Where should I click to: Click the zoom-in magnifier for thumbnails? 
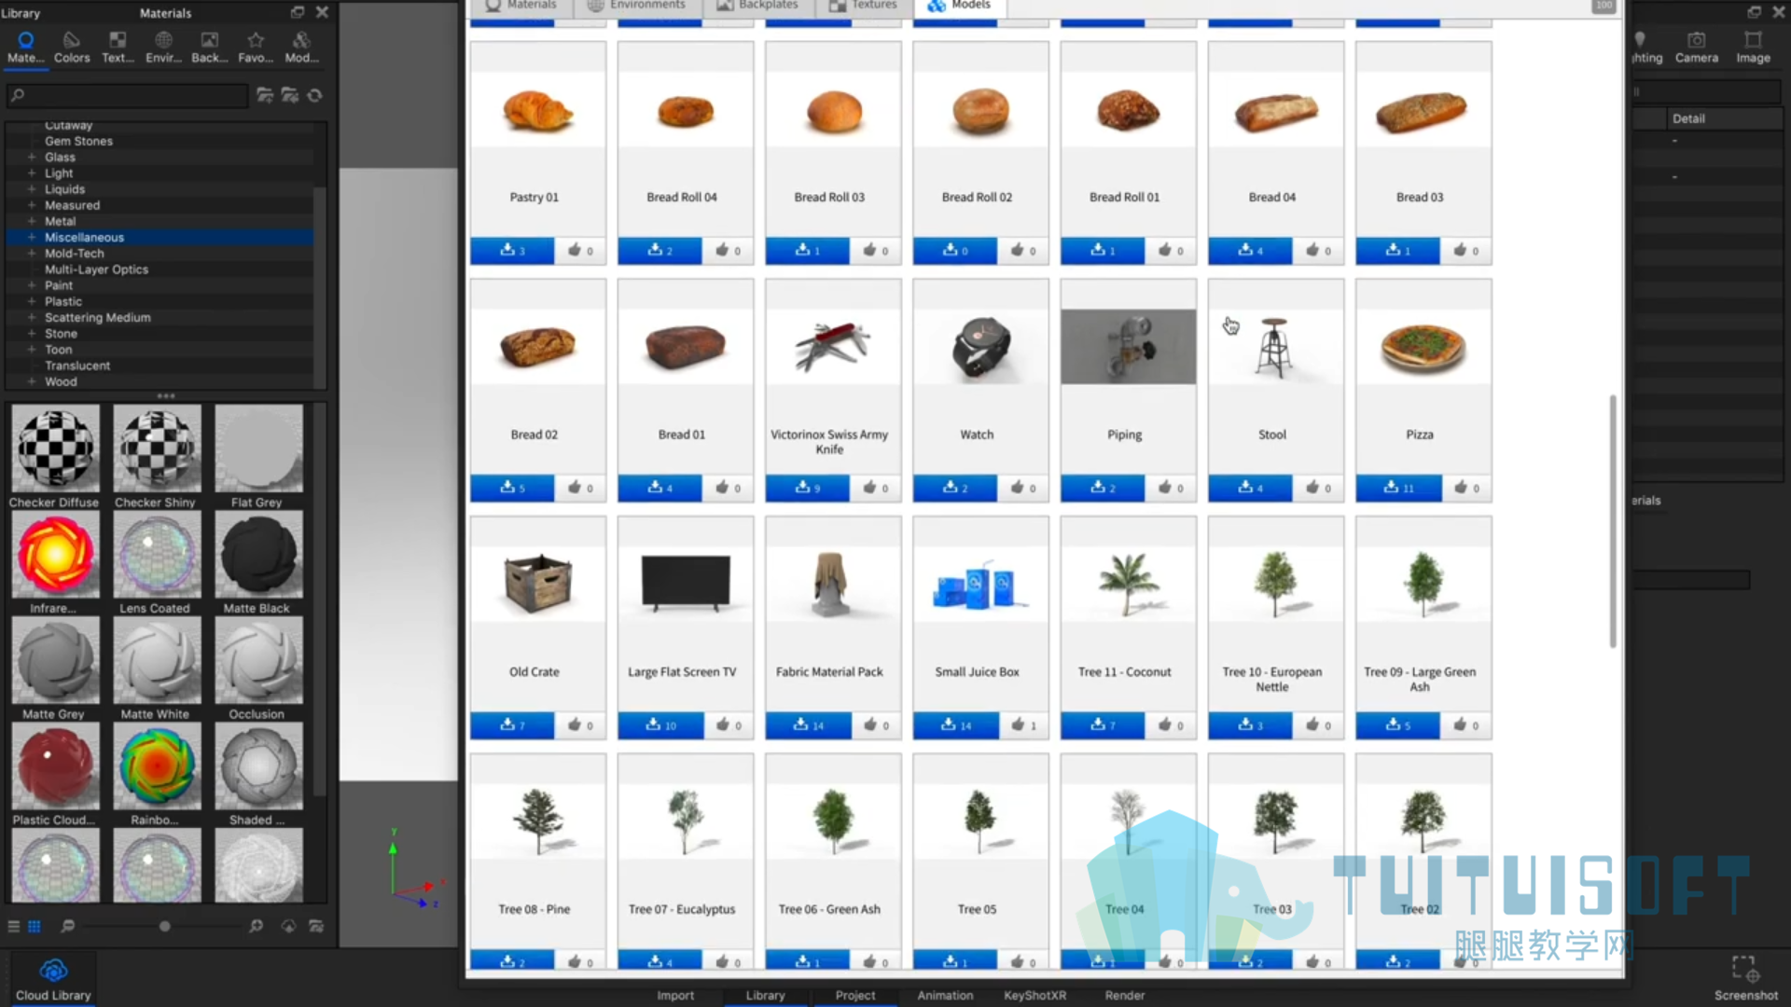coord(256,926)
